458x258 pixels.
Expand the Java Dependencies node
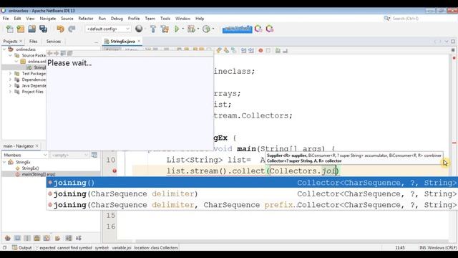pyautogui.click(x=10, y=86)
